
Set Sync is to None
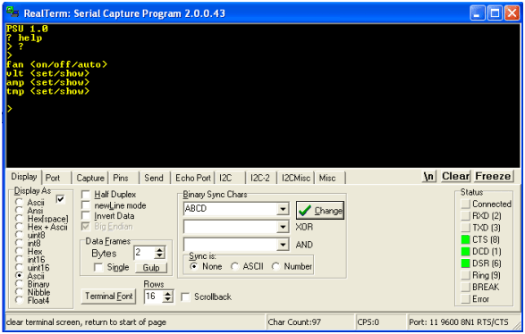[x=194, y=266]
